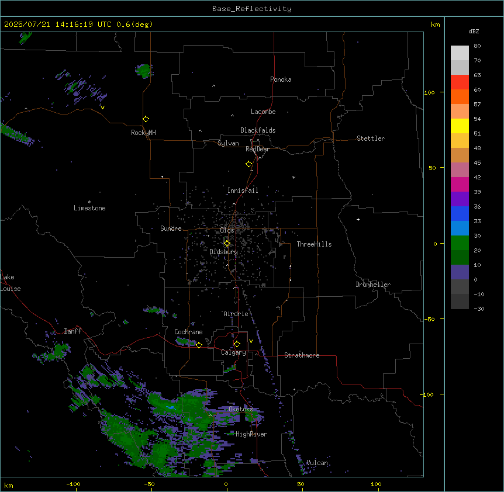Click the 80 value in the legend
Image resolution: width=504 pixels, height=492 pixels.
[x=477, y=46]
